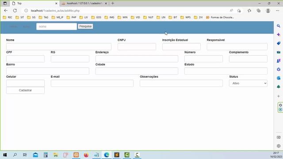283x159 pixels.
Task: Focus the 'nome' search field
Action: click(57, 26)
